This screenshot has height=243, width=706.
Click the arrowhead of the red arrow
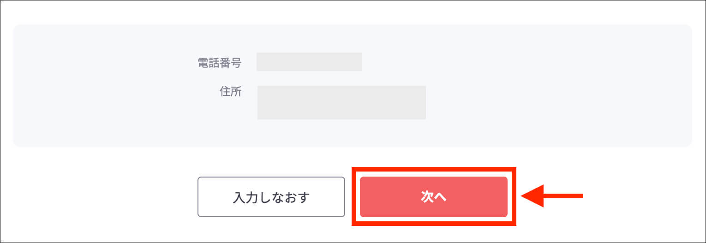pos(532,196)
